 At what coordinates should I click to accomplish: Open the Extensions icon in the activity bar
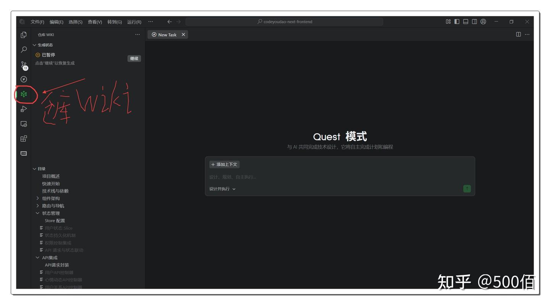click(x=24, y=139)
